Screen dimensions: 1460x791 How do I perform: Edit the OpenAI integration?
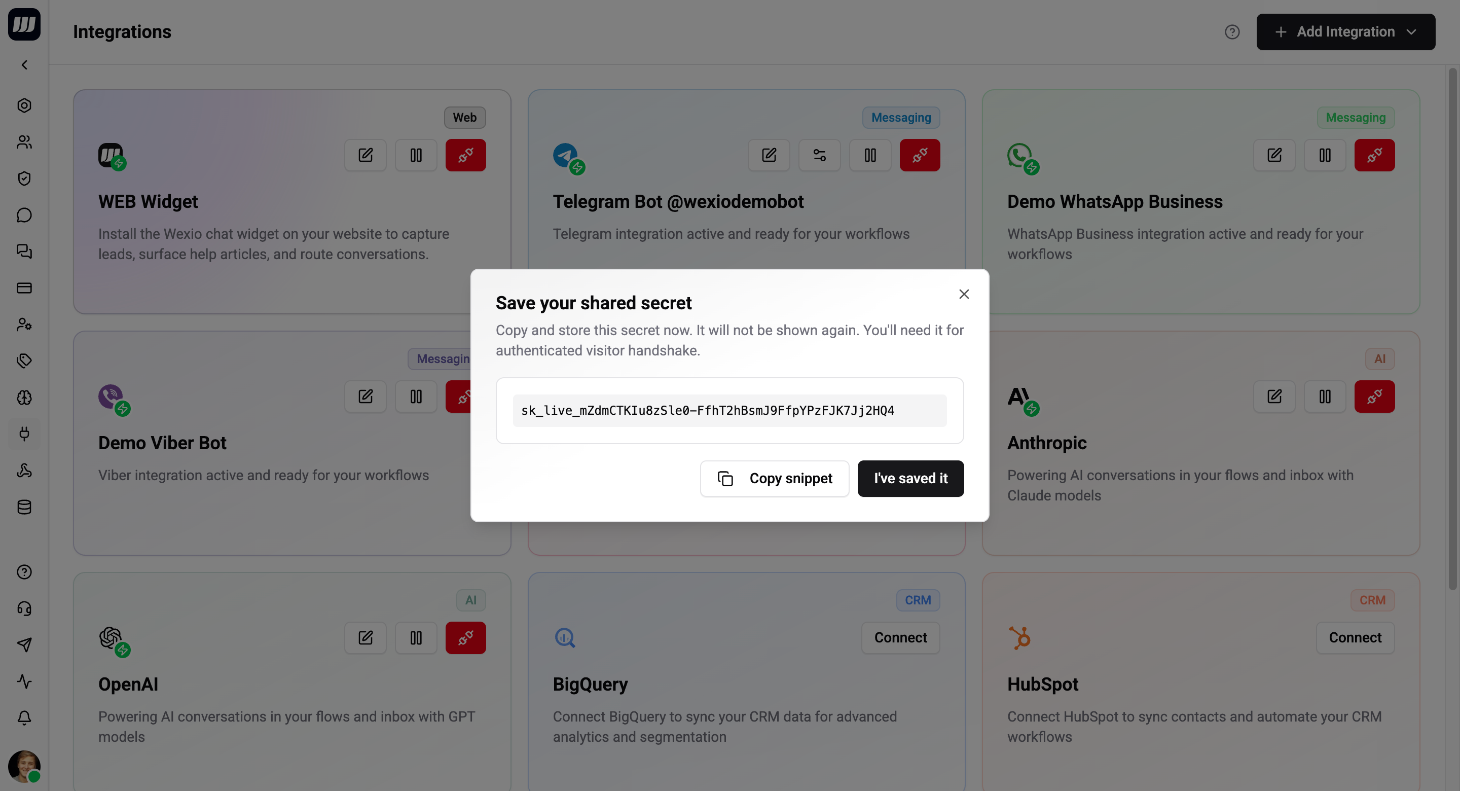point(366,638)
